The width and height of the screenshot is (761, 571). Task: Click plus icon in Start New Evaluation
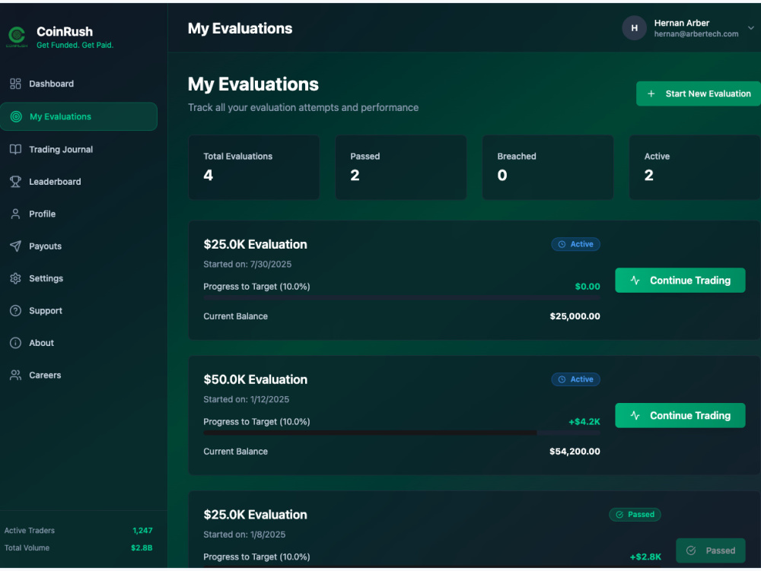point(651,94)
